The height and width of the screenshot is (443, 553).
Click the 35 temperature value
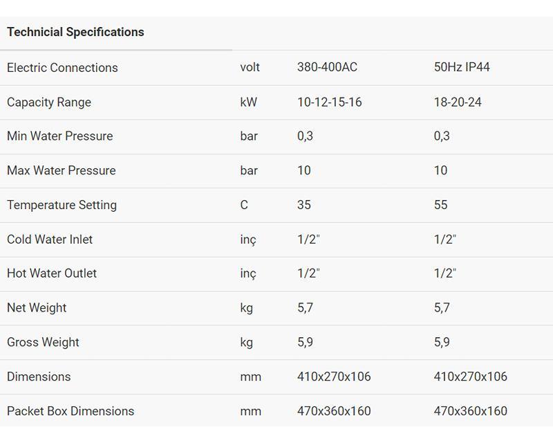pyautogui.click(x=304, y=205)
